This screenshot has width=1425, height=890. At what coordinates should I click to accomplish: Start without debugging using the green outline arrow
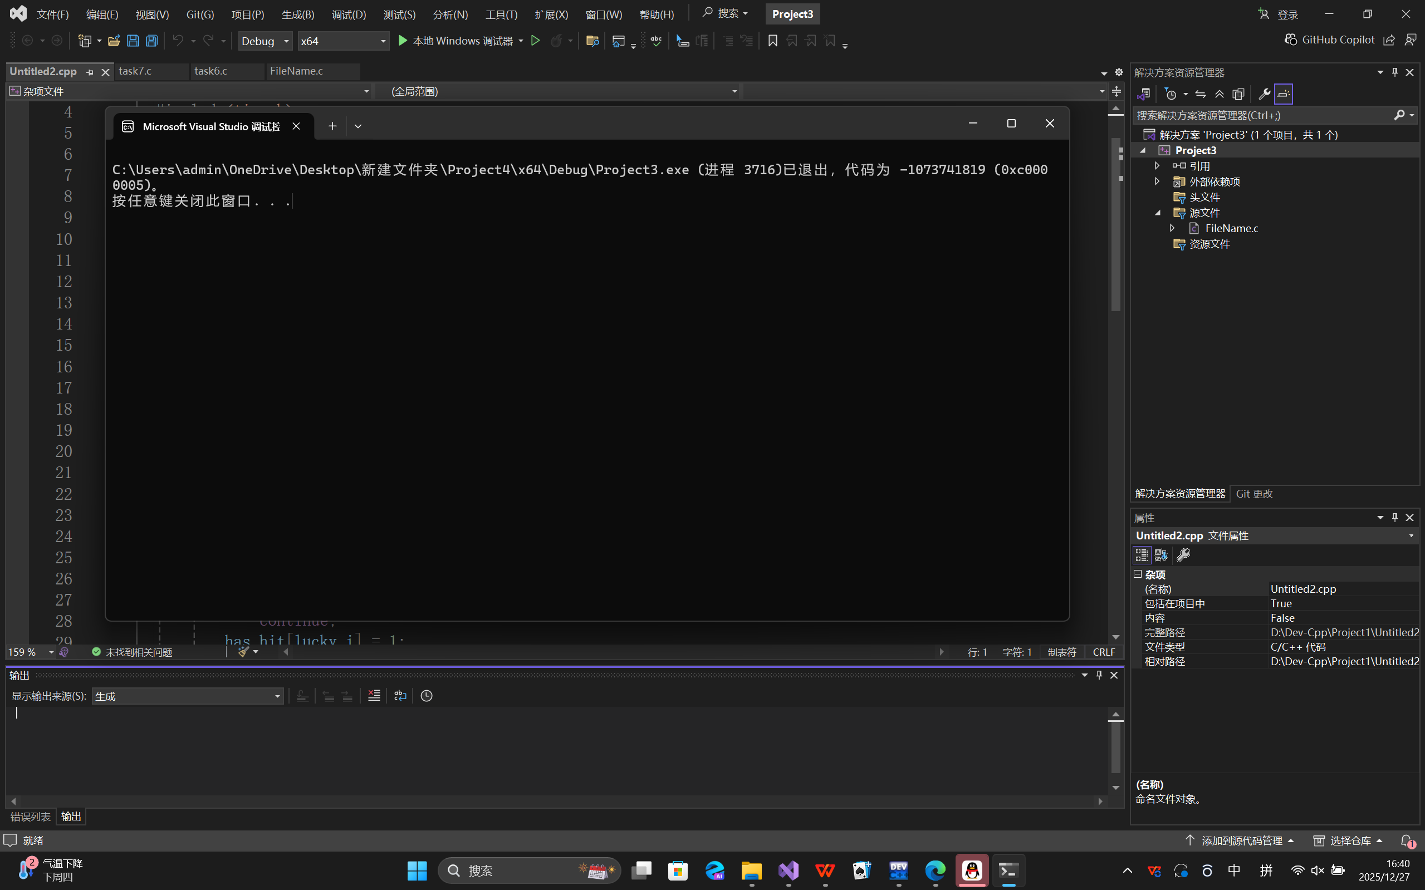pos(535,41)
